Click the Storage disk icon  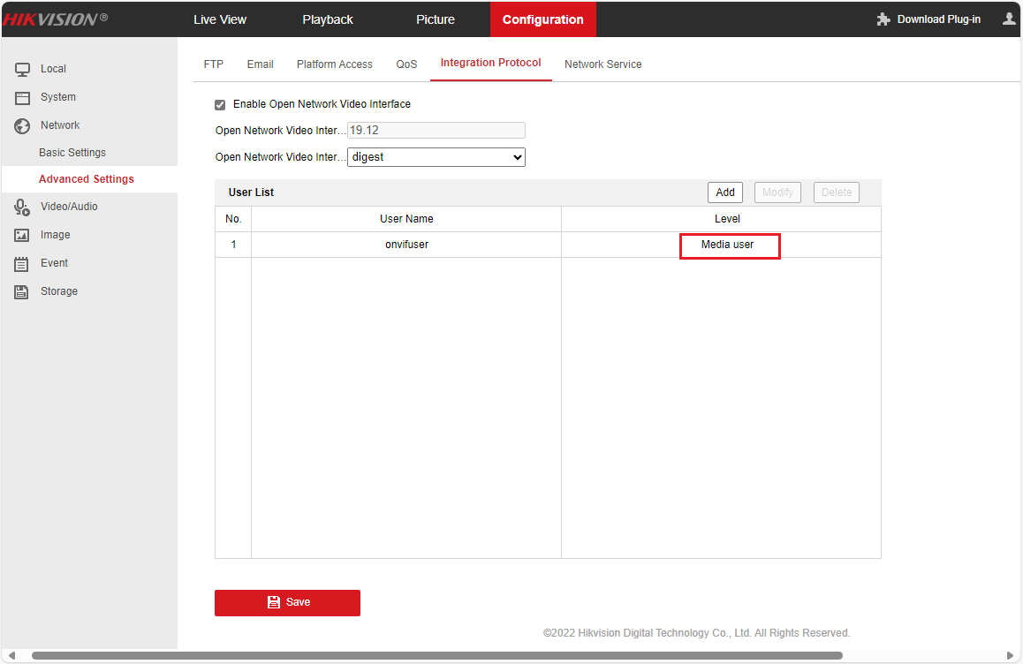click(22, 291)
